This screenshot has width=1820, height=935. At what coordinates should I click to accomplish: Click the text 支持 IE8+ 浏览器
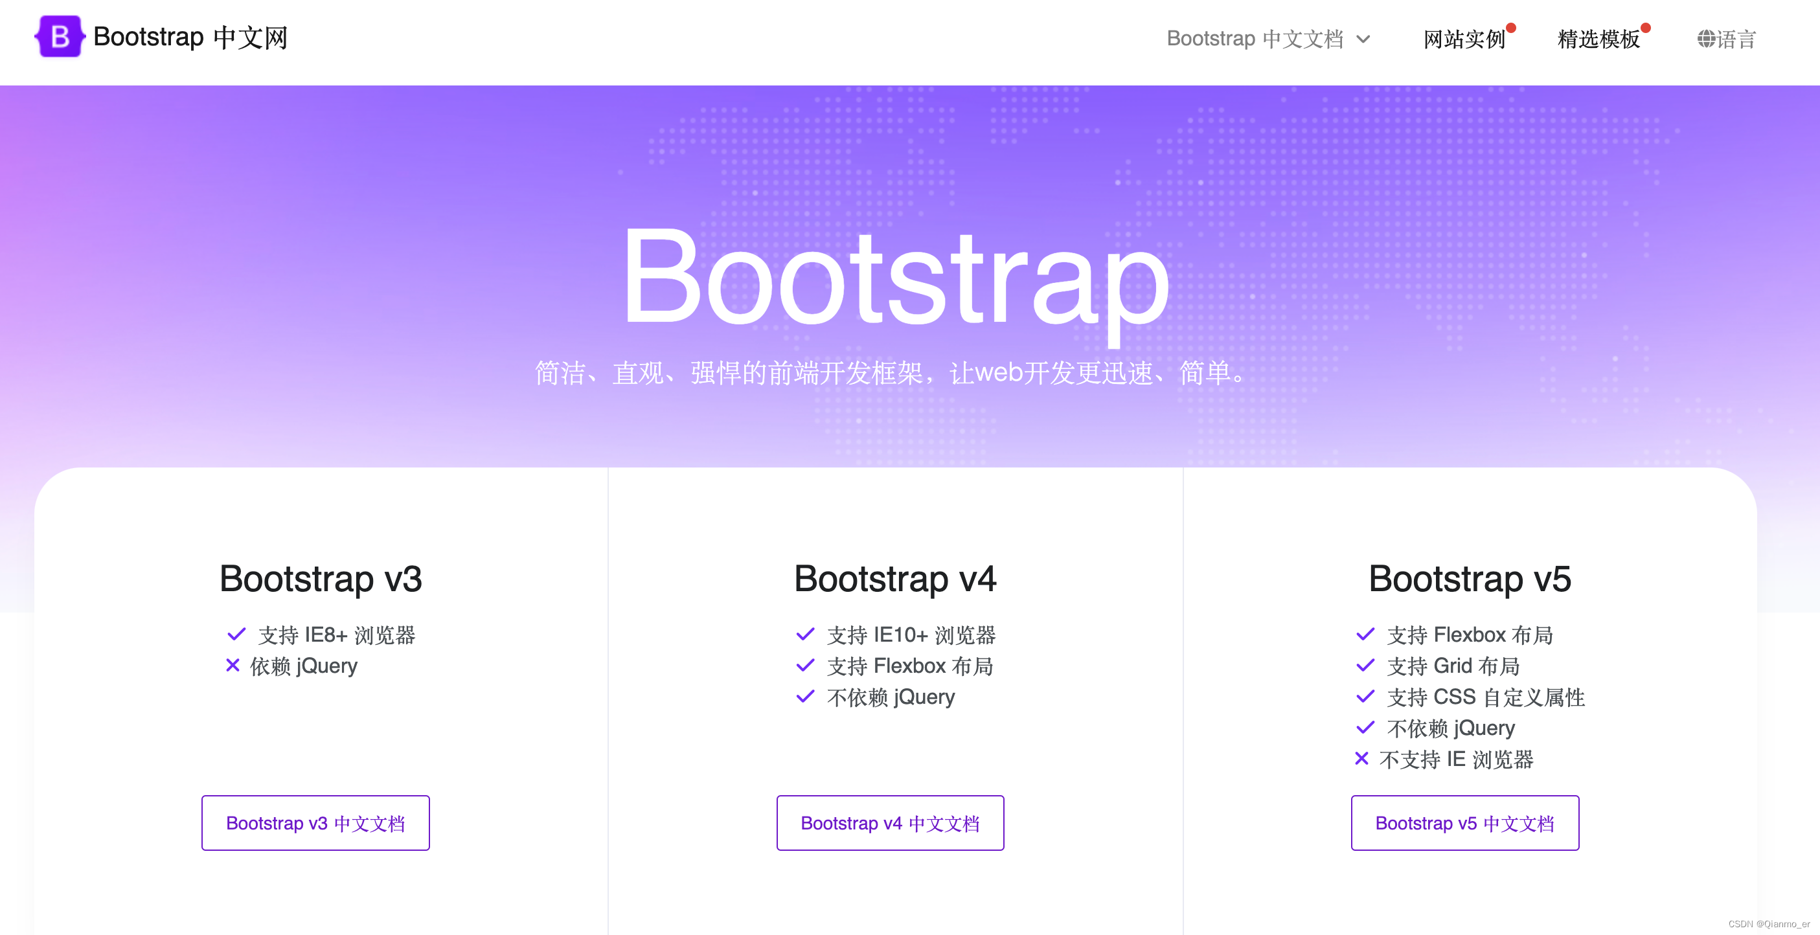click(x=337, y=635)
